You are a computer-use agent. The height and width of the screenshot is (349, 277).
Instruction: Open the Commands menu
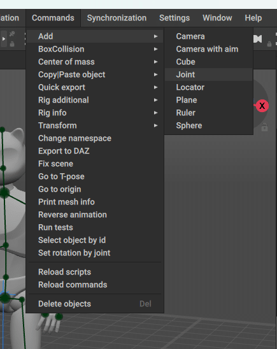[53, 18]
